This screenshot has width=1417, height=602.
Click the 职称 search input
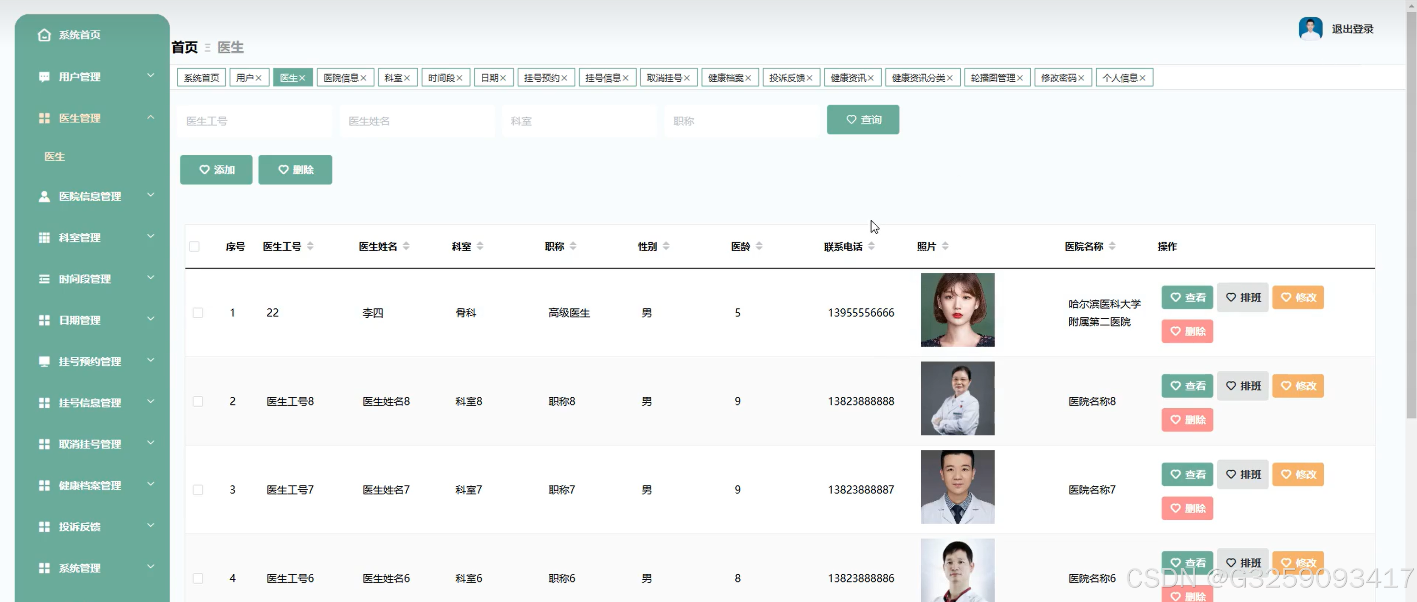pyautogui.click(x=742, y=121)
